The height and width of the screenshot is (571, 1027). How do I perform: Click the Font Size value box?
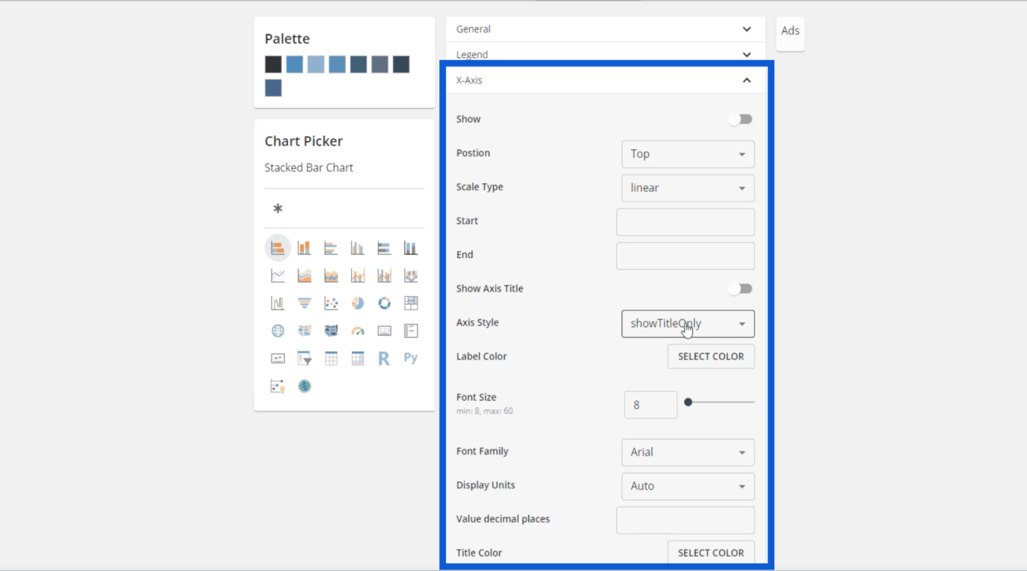point(650,405)
